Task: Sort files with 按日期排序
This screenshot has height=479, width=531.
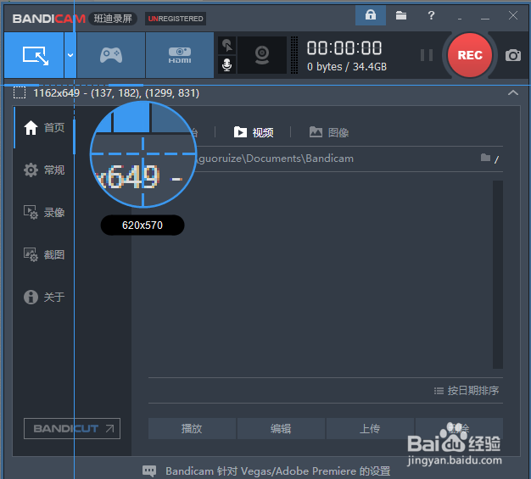Action: (x=467, y=391)
